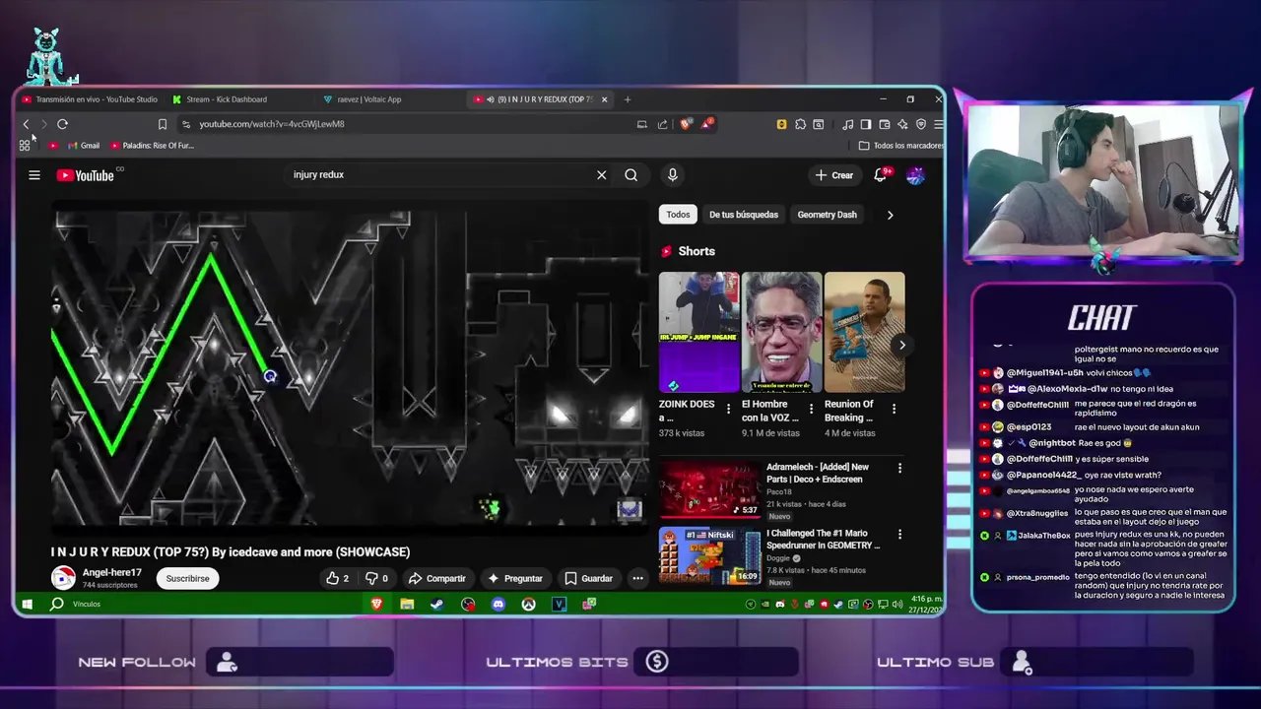This screenshot has height=709, width=1261.
Task: Open the Angel-here17 channel name
Action: [111, 572]
